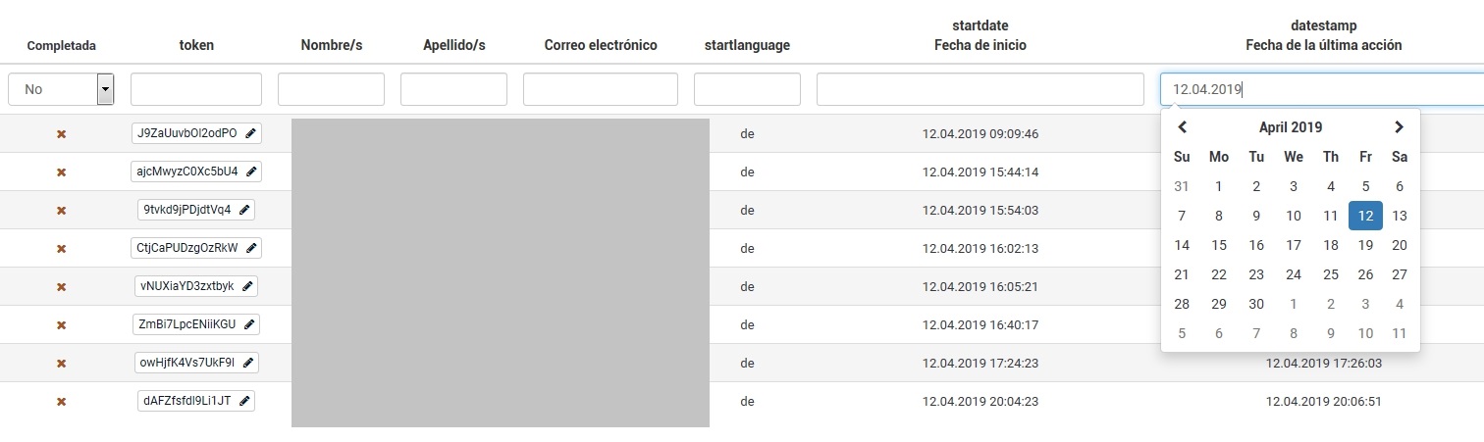Pick April 24 in the calendar
This screenshot has height=442, width=1484.
click(1294, 275)
